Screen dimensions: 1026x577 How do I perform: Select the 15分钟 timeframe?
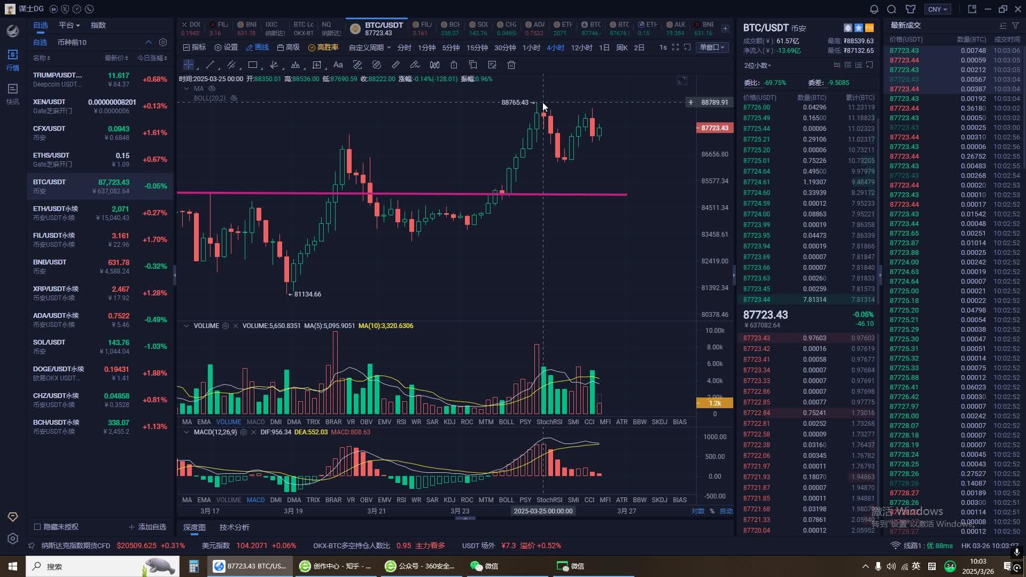pos(477,48)
